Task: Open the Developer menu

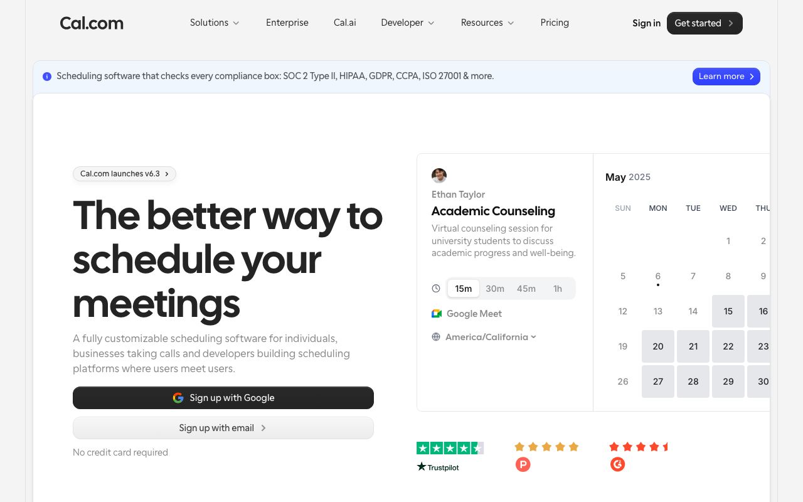Action: click(x=407, y=23)
